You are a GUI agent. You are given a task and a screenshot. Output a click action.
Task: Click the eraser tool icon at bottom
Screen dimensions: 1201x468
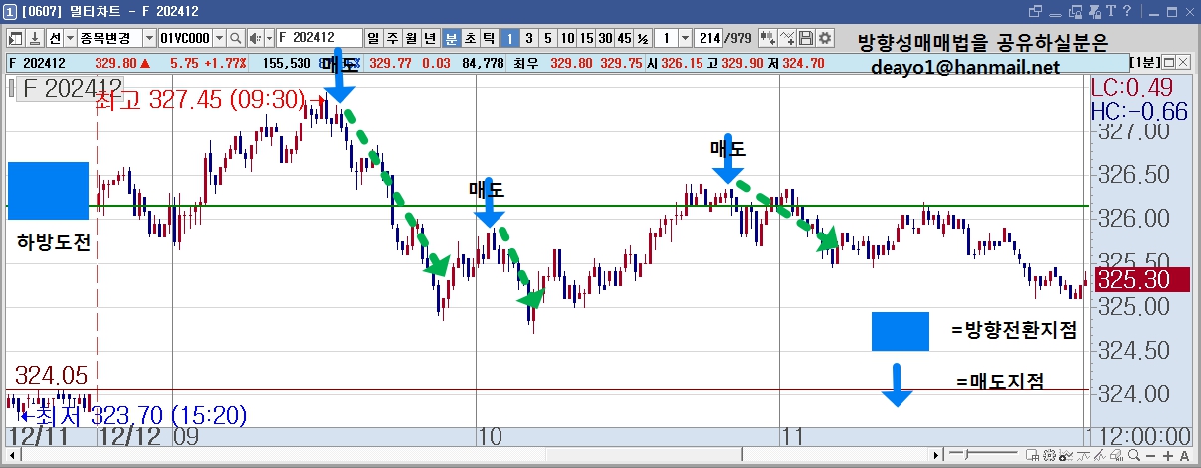[1116, 456]
